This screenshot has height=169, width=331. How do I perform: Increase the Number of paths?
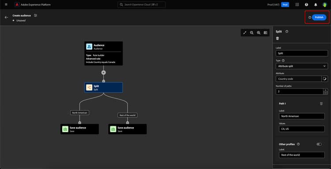click(326, 90)
